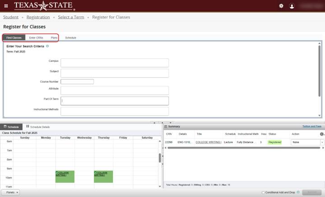Click the user profile avatar icon

click(x=292, y=6)
